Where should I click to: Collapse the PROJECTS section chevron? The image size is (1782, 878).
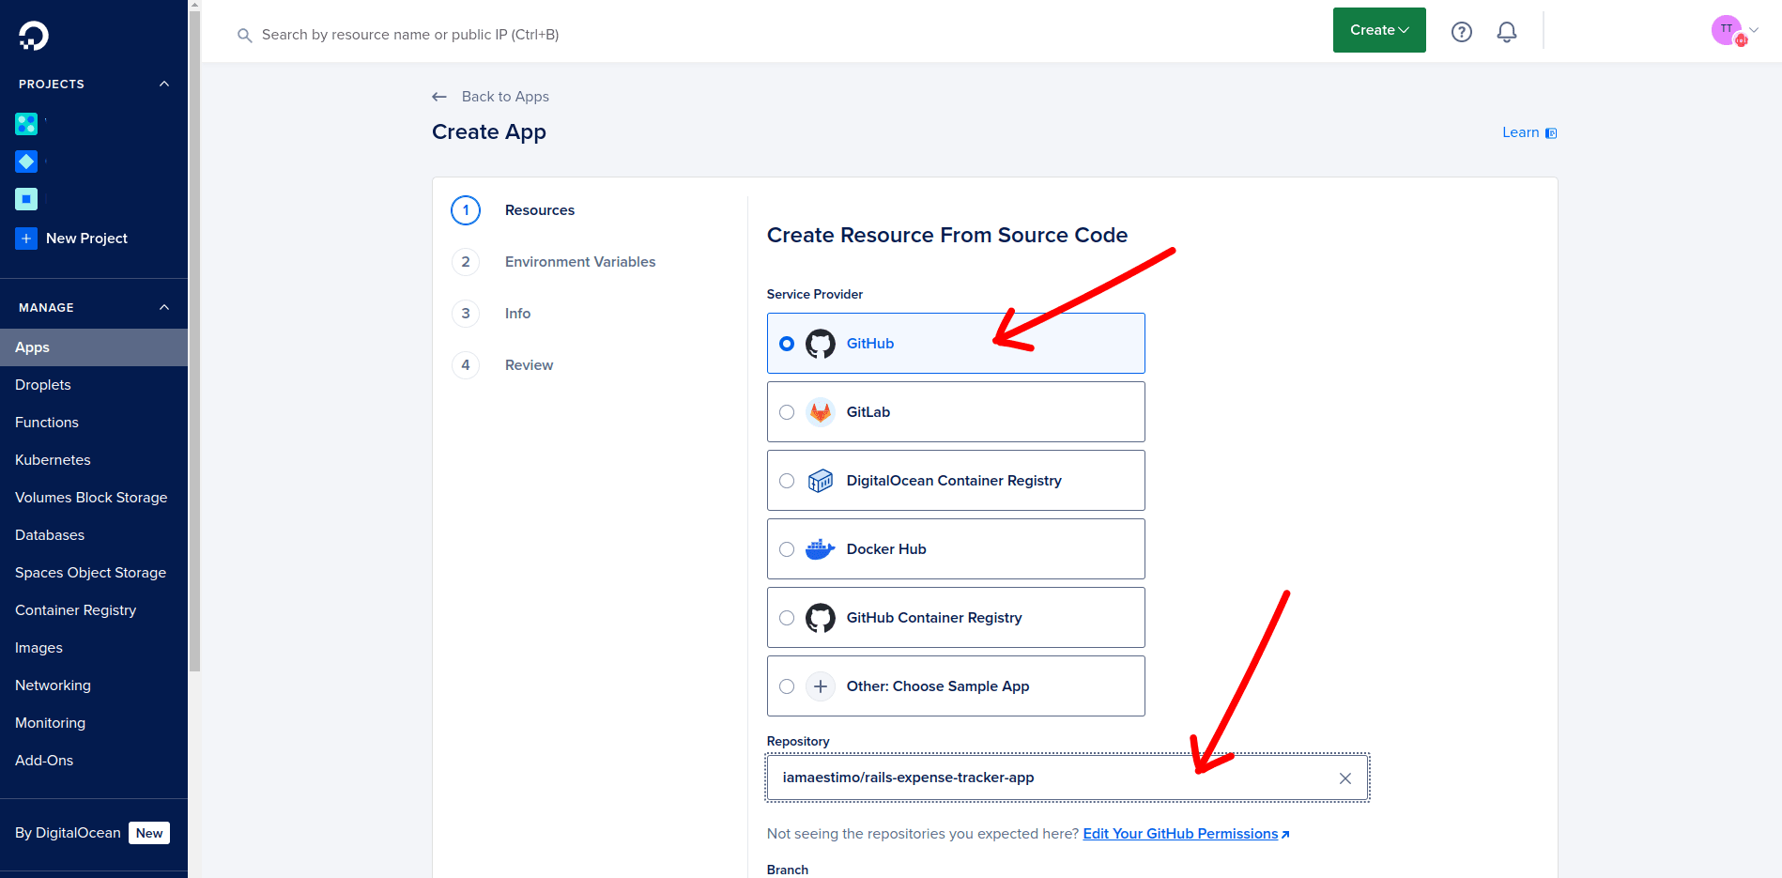point(164,84)
